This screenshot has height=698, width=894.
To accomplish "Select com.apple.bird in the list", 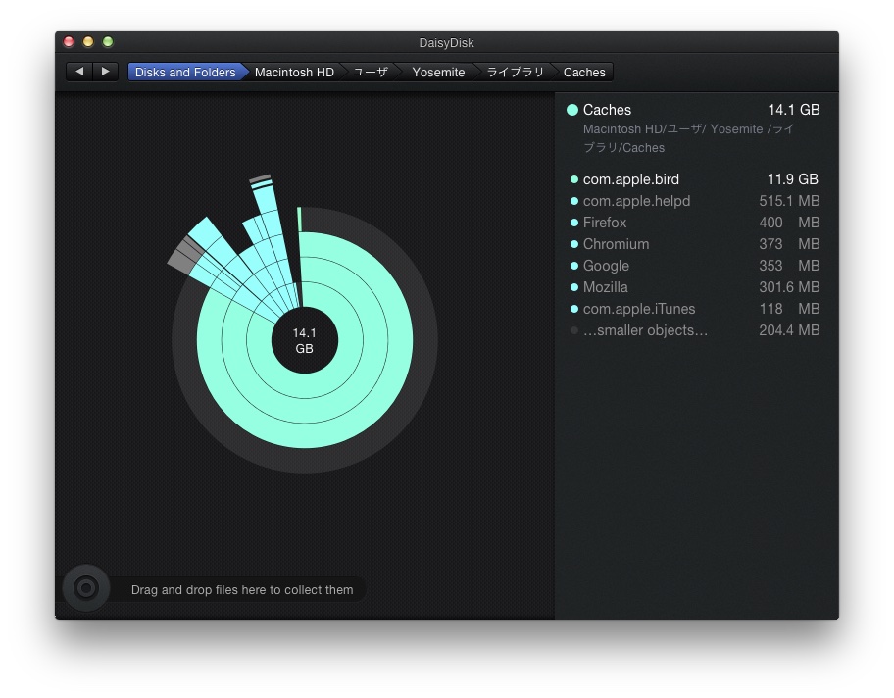I will point(694,179).
